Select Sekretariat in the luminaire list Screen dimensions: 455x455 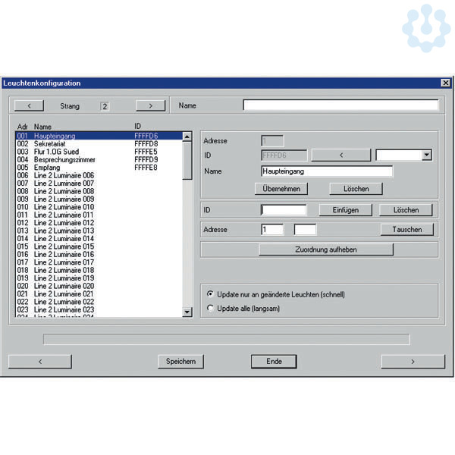point(53,143)
